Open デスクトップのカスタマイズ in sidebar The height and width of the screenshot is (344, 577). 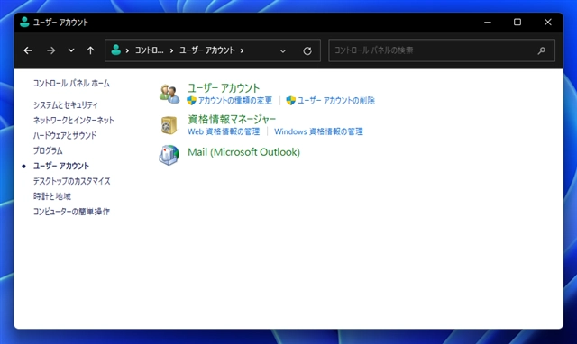(72, 181)
